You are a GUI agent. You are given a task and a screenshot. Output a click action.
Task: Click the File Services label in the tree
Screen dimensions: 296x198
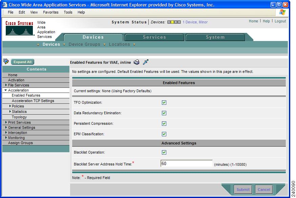[19, 85]
